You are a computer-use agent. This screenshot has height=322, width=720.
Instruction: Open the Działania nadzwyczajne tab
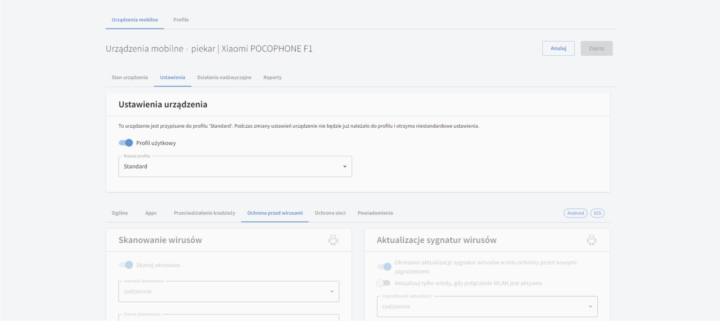pyautogui.click(x=224, y=77)
